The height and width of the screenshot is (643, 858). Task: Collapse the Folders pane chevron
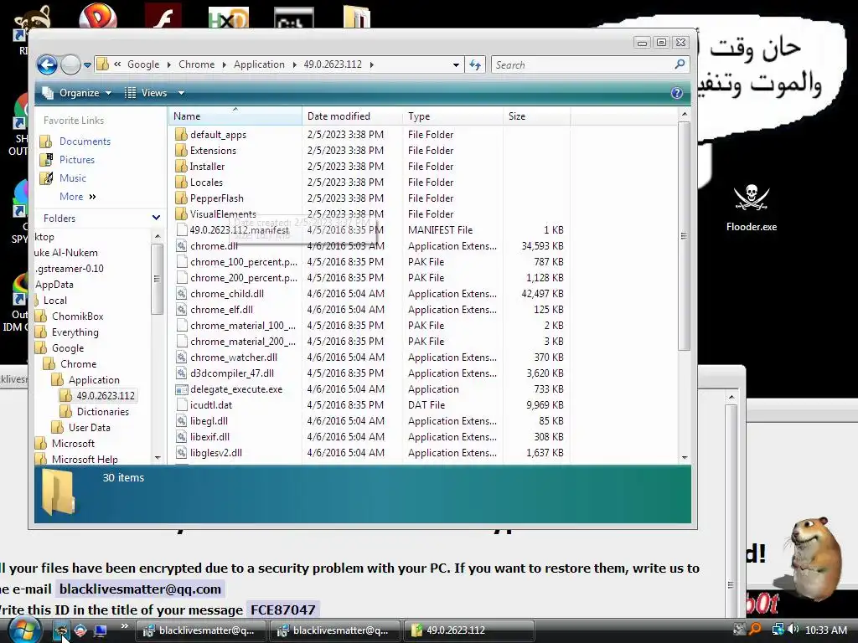coord(156,218)
